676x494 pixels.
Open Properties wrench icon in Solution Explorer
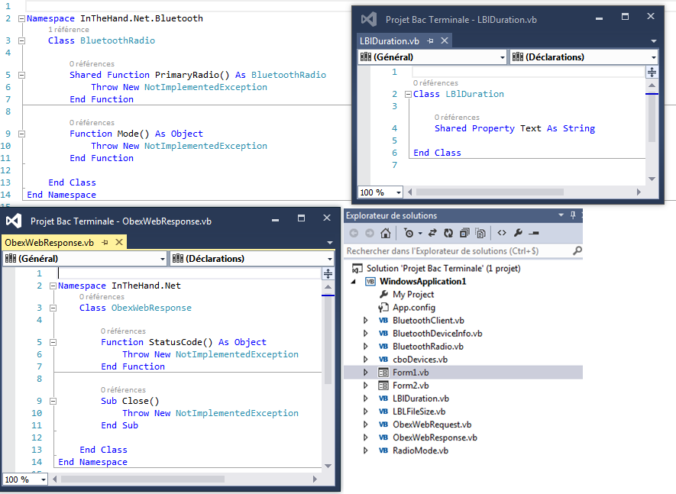point(518,233)
